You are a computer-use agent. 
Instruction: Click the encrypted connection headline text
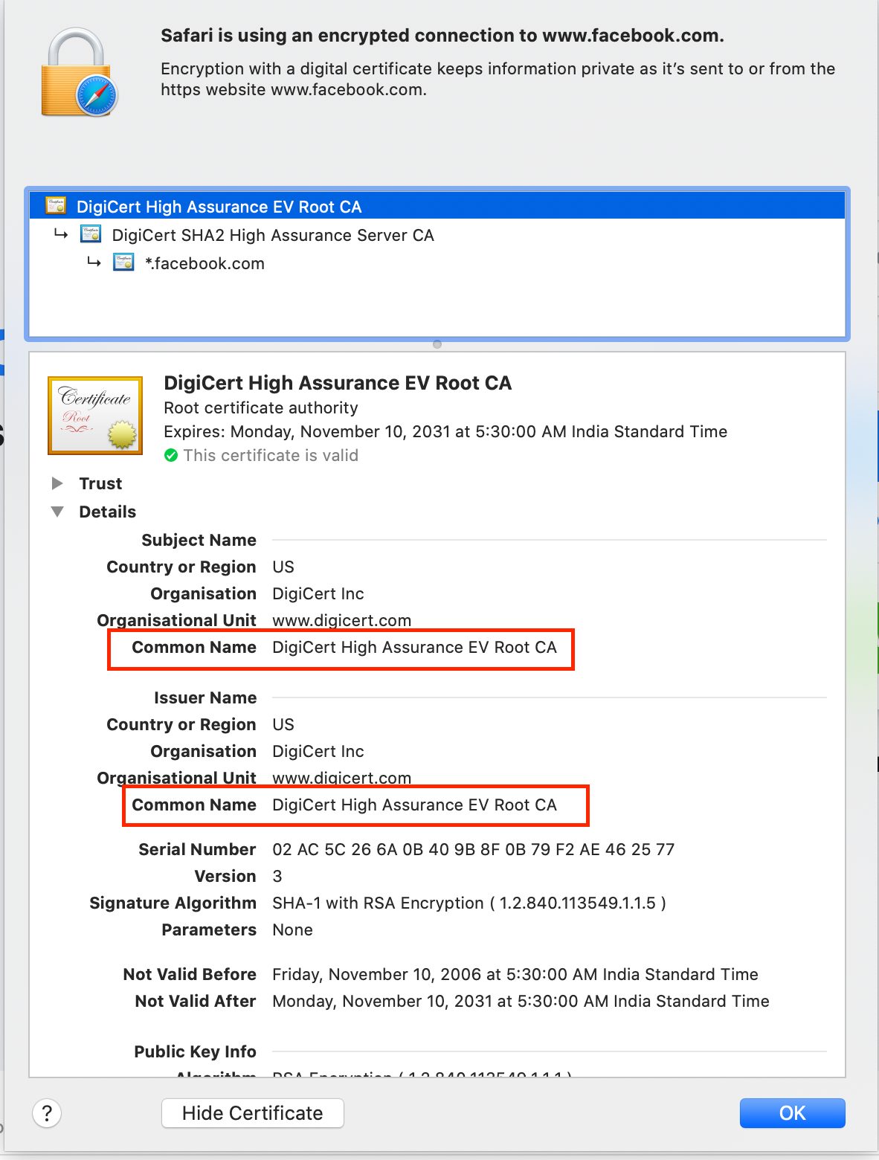(x=442, y=36)
